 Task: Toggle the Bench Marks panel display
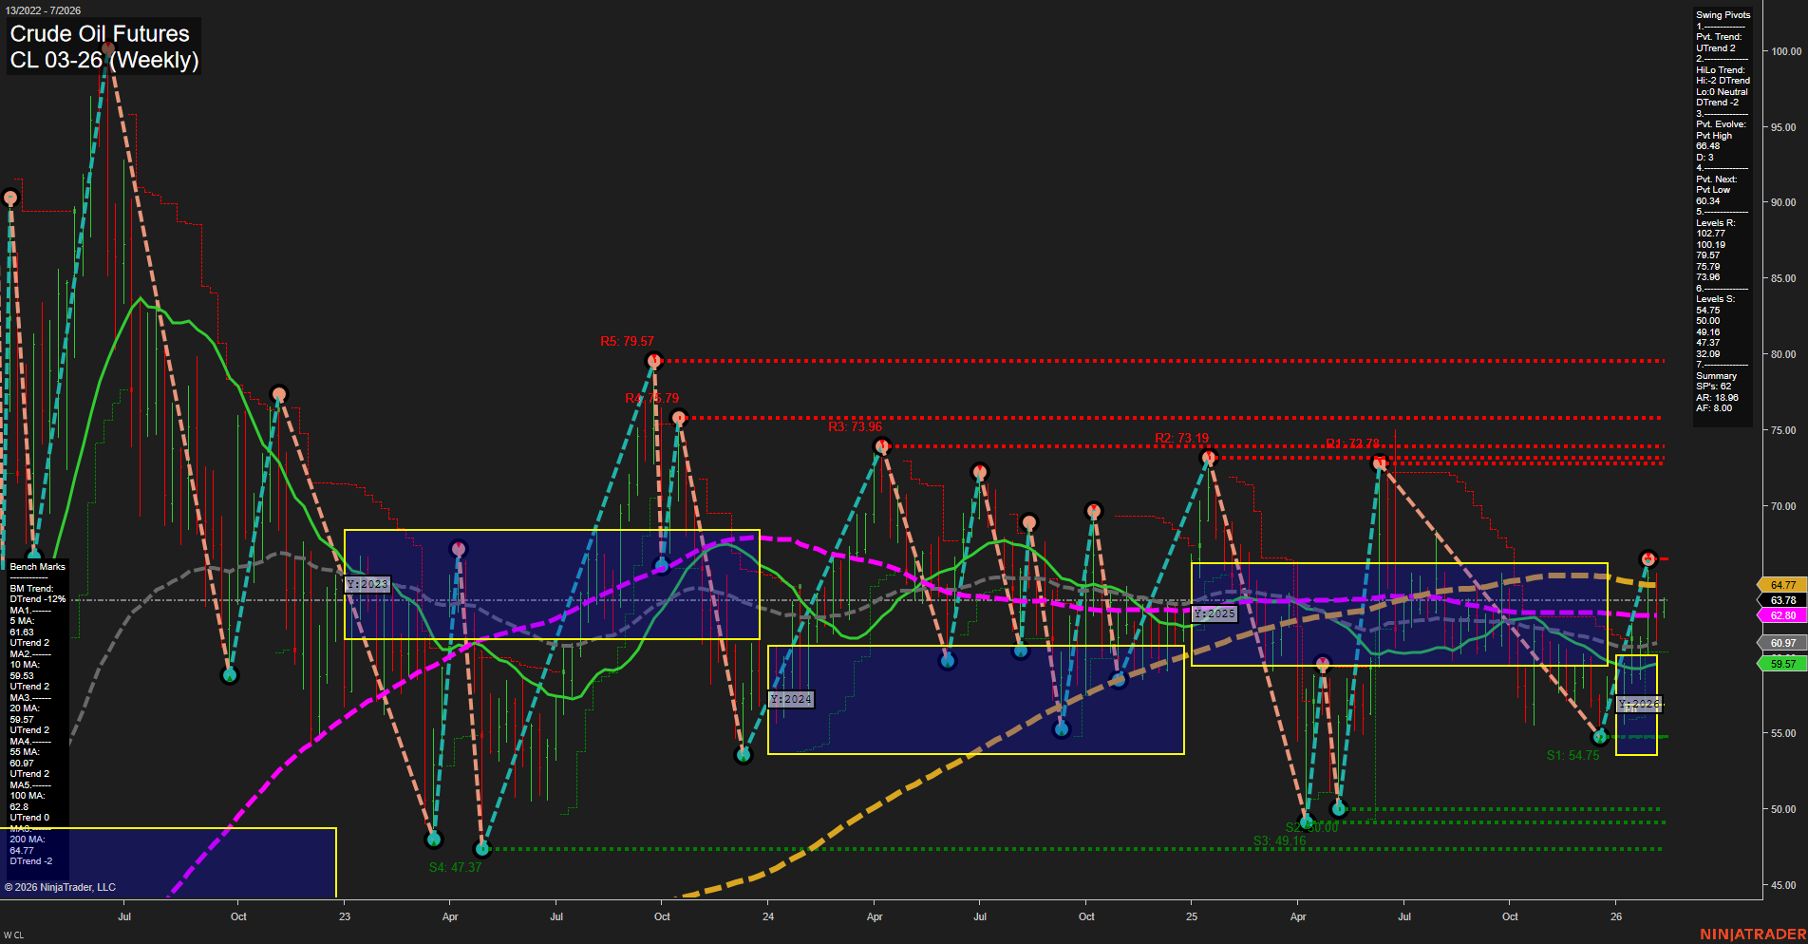36,566
